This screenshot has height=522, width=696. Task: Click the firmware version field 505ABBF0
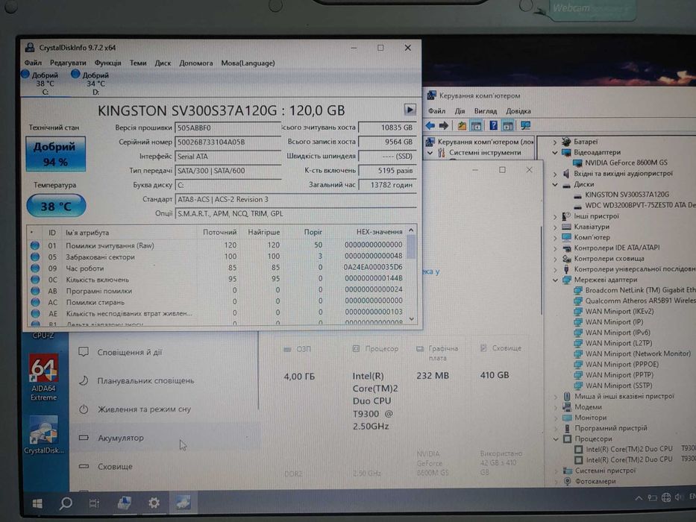click(x=228, y=128)
